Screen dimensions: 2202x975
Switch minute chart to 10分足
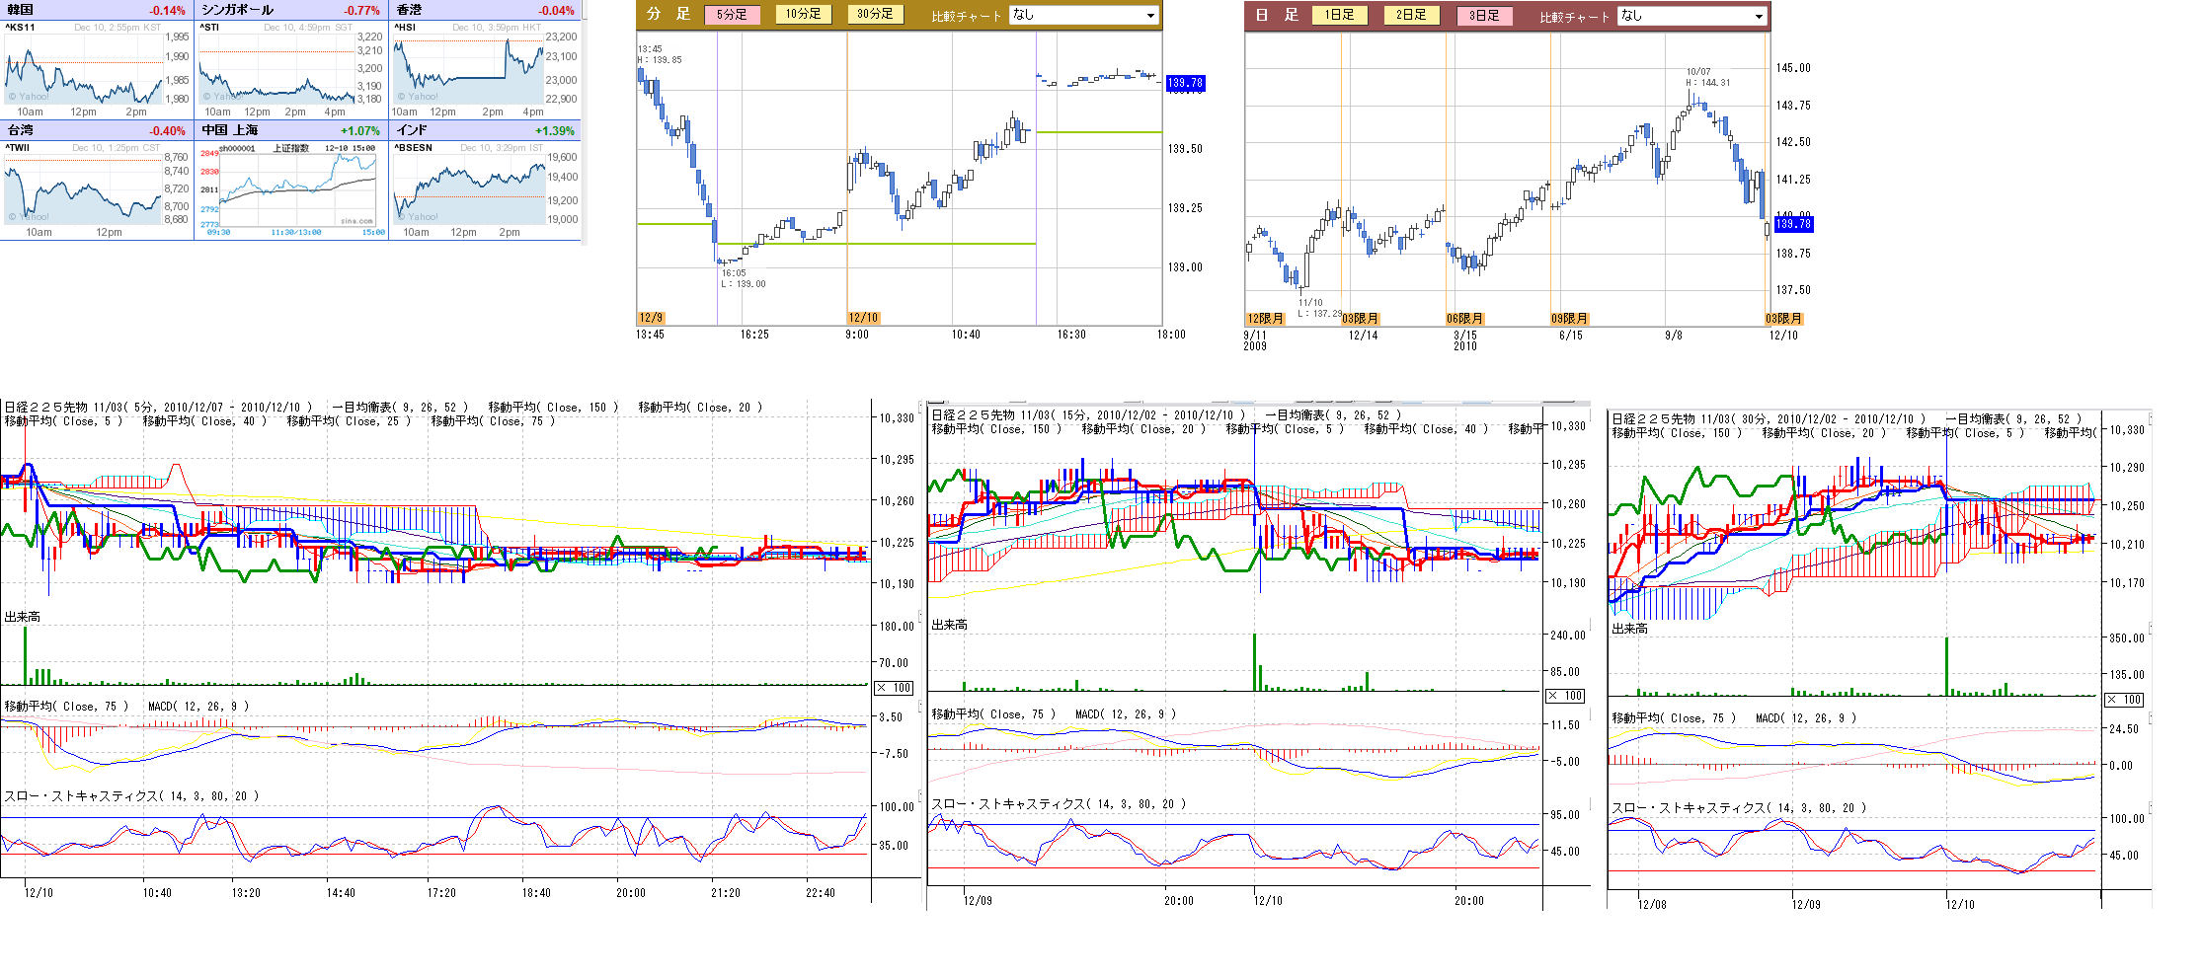coord(803,15)
